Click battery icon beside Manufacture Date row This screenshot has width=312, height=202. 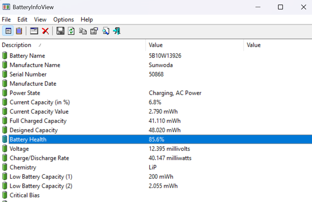[5, 84]
